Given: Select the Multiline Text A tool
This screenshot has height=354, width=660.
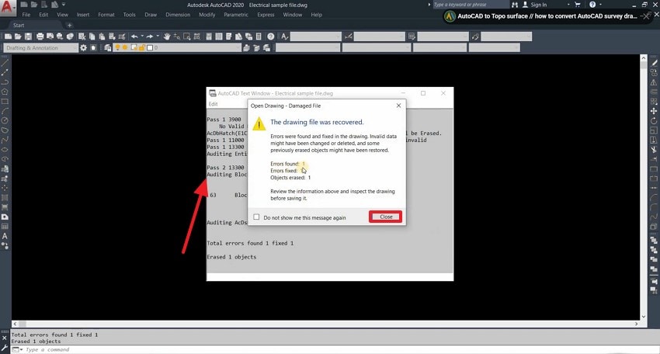Looking at the screenshot, I should [5, 236].
